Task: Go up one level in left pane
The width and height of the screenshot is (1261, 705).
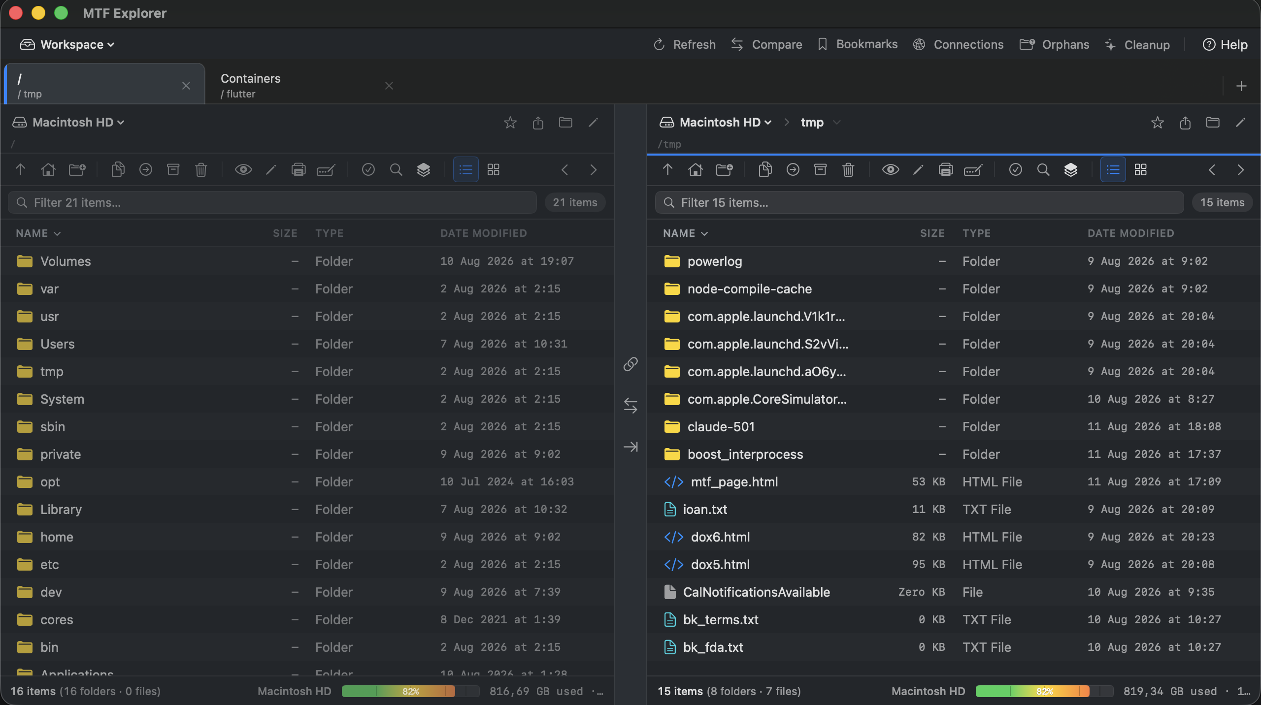Action: click(x=20, y=170)
